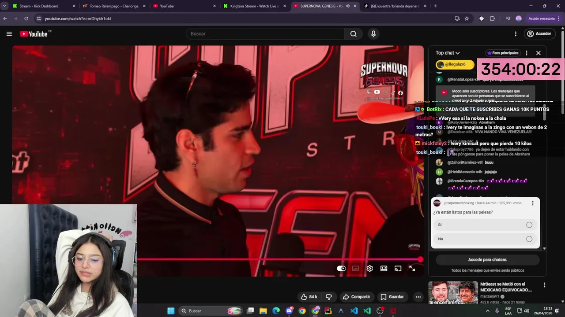This screenshot has width=565, height=317.
Task: Toggle autoplay switch in player
Action: (x=341, y=269)
